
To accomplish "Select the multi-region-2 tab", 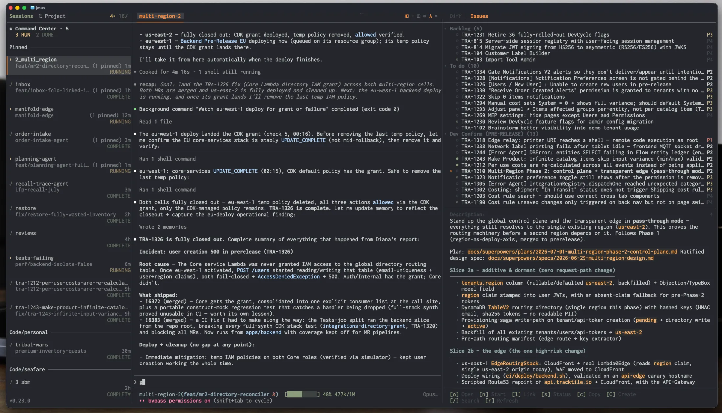I will pyautogui.click(x=160, y=16).
